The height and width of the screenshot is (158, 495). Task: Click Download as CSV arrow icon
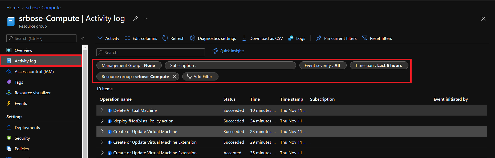tap(244, 38)
